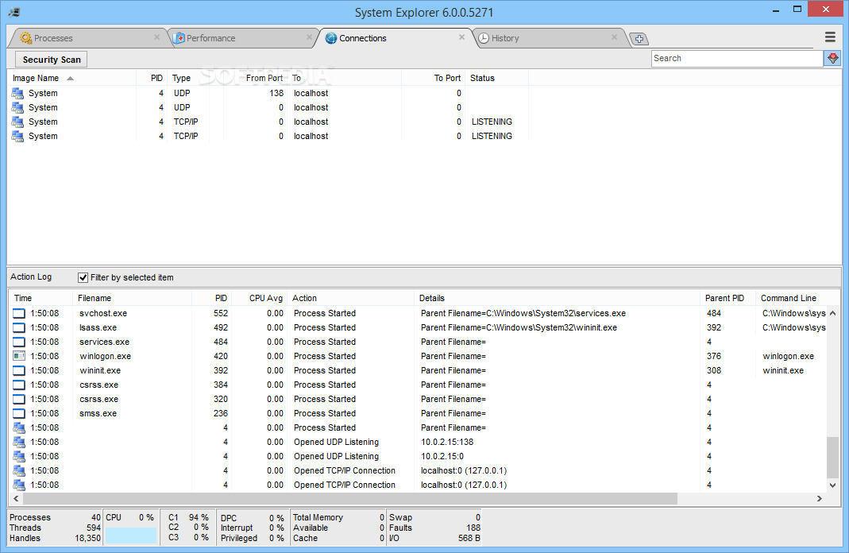
Task: Sort connections by To Port header
Action: 433,78
